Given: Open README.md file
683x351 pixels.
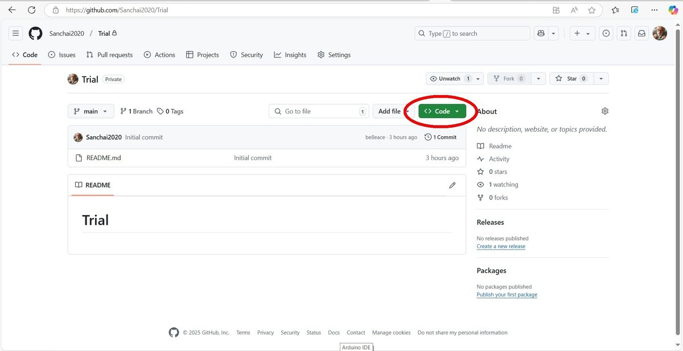Looking at the screenshot, I should [104, 158].
